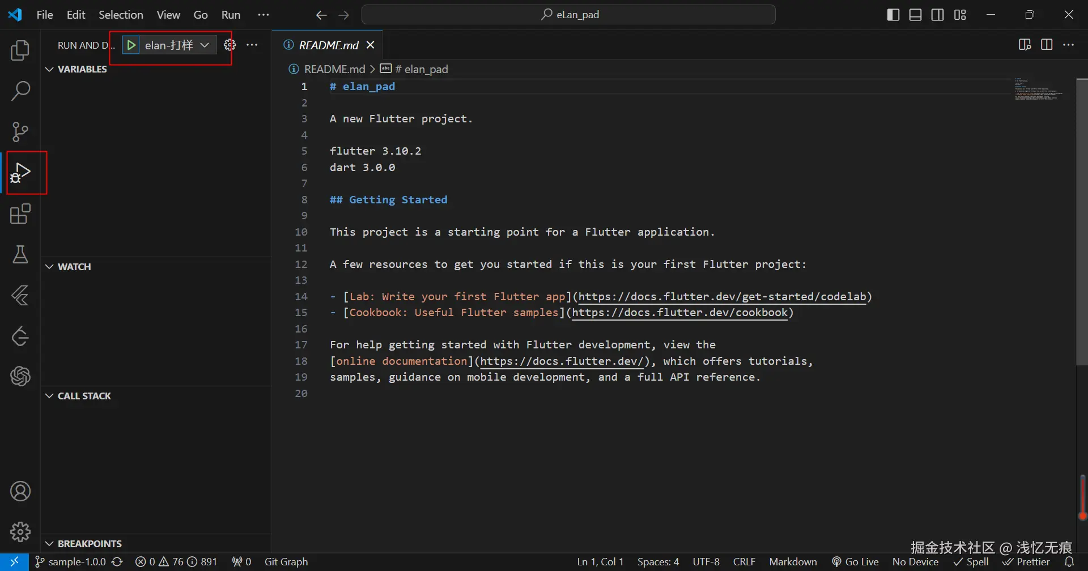The height and width of the screenshot is (571, 1088).
Task: Open launch.json via the gear icon
Action: 229,45
